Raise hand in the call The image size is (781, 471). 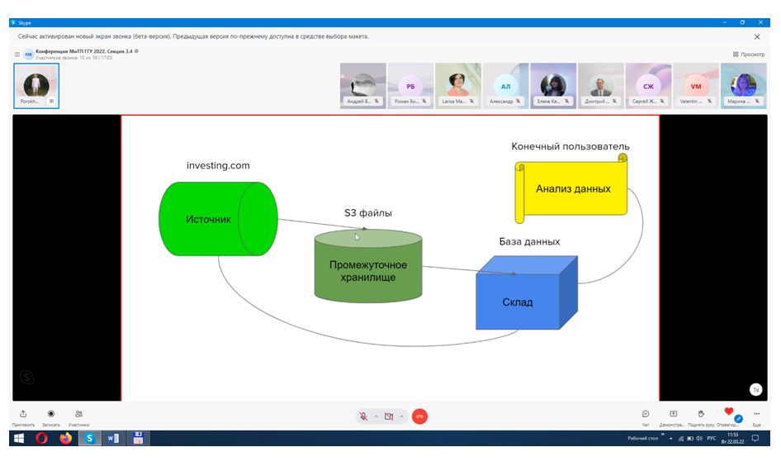pos(700,414)
